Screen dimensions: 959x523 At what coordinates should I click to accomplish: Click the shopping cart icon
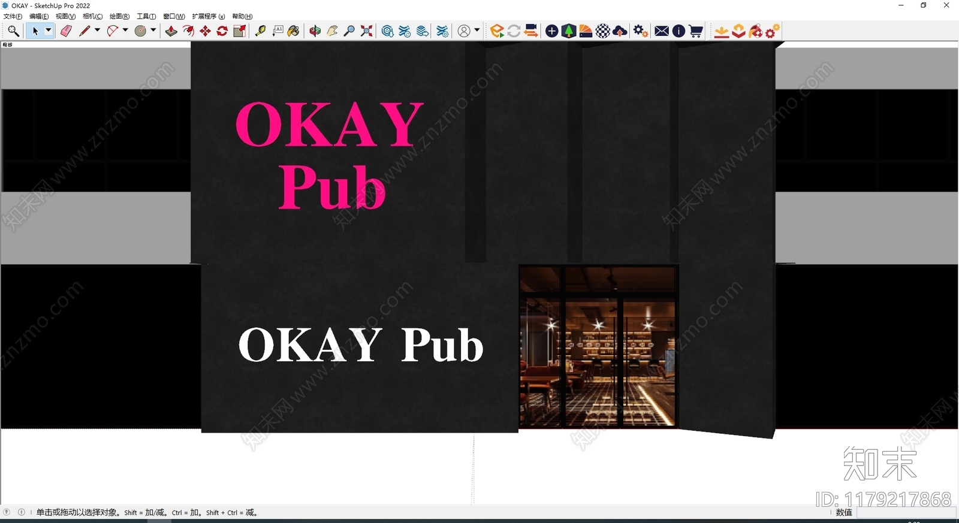(696, 31)
